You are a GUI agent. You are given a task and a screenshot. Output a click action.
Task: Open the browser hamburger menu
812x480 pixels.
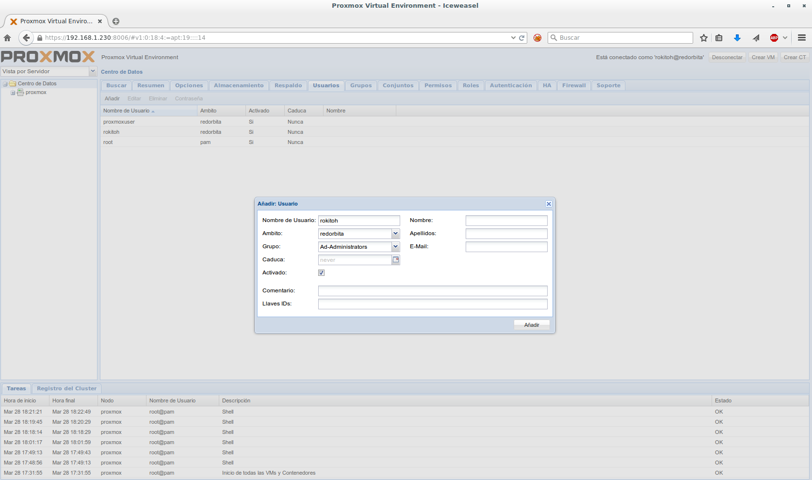(x=802, y=38)
